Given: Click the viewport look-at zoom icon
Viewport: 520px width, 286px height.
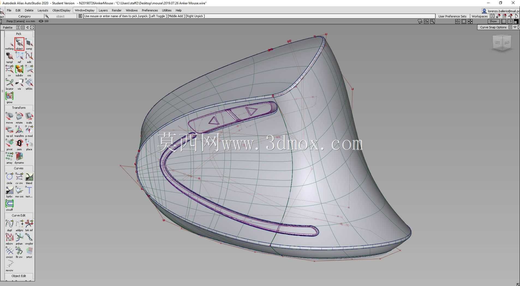Looking at the screenshot, I should (x=432, y=22).
